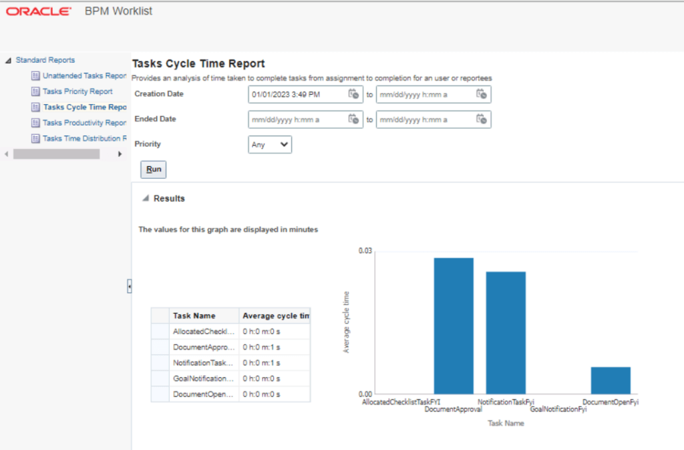Viewport: 684px width, 450px height.
Task: Click the Unattended Tasks Report icon
Action: coord(35,75)
